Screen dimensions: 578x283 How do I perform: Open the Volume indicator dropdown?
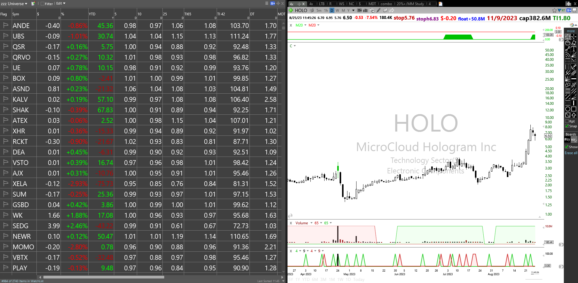311,223
